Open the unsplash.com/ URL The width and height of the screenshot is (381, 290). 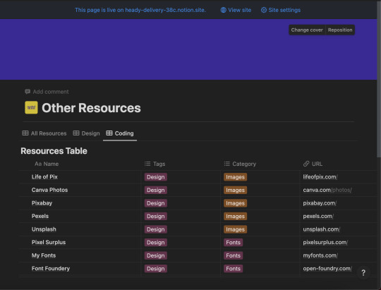point(321,229)
